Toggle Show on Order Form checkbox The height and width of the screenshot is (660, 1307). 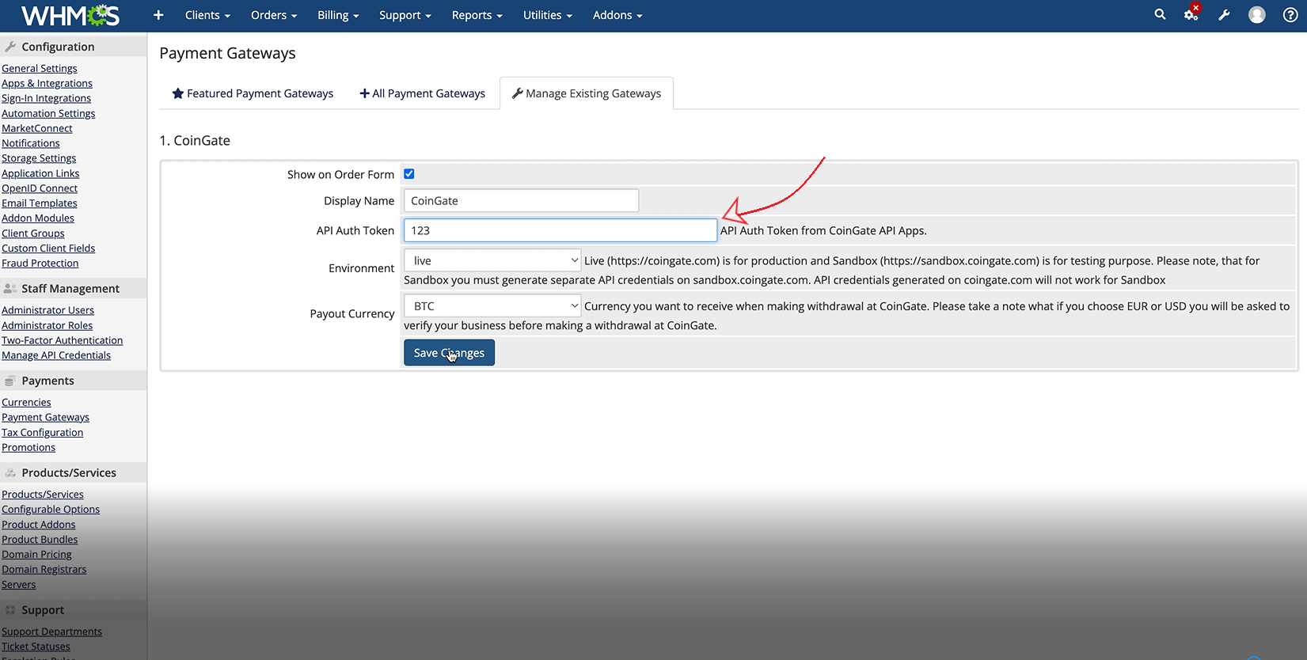click(x=409, y=174)
